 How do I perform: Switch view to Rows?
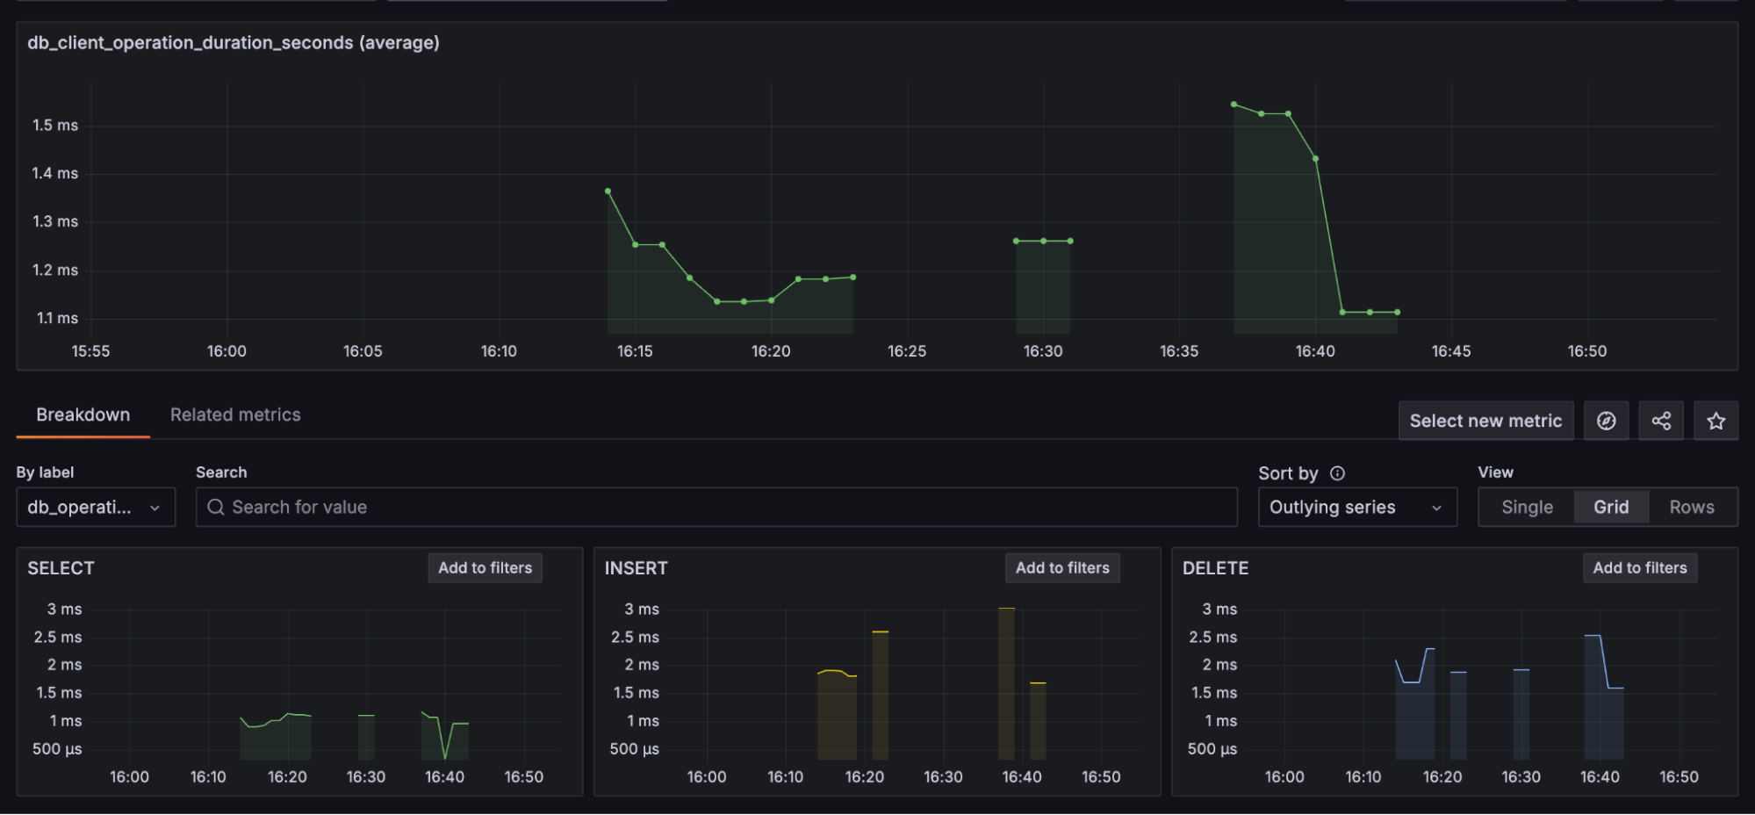(x=1691, y=507)
